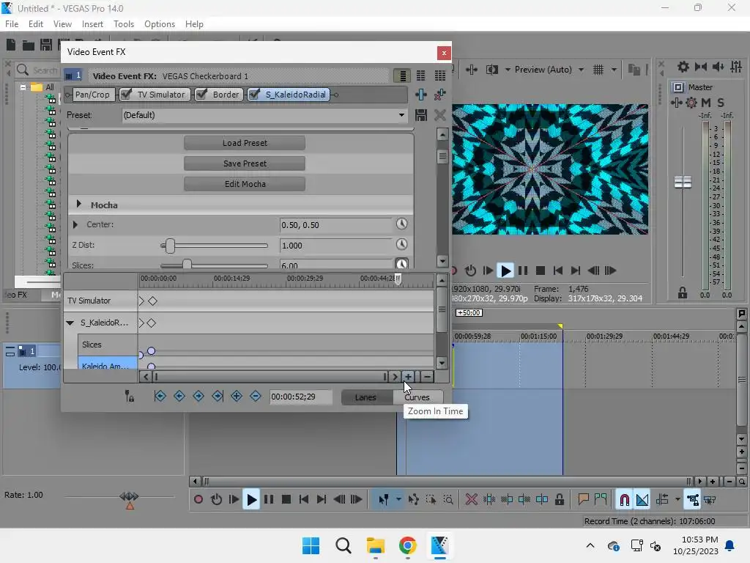Open Master Bus audio properties gear
Image resolution: width=750 pixels, height=563 pixels.
[x=683, y=67]
